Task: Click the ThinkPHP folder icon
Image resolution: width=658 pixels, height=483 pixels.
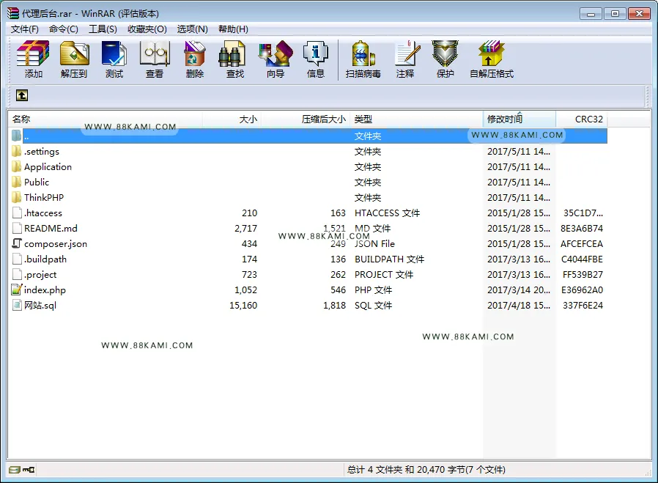Action: (16, 197)
